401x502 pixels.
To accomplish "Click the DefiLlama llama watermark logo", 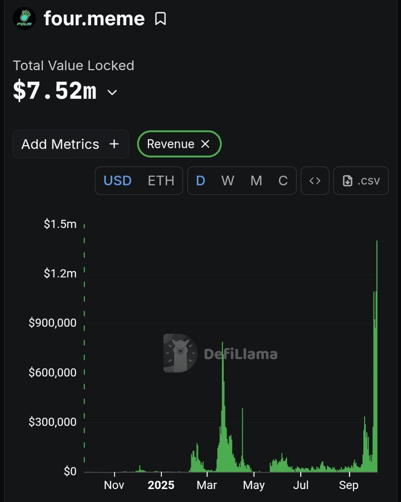I will (x=180, y=353).
